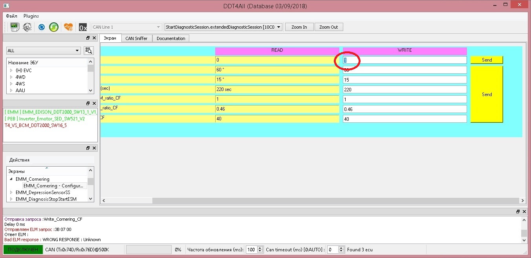Expand the EMM_DiagnosisStopStartESM node
Image resolution: width=531 pixels, height=258 pixels.
click(x=11, y=199)
